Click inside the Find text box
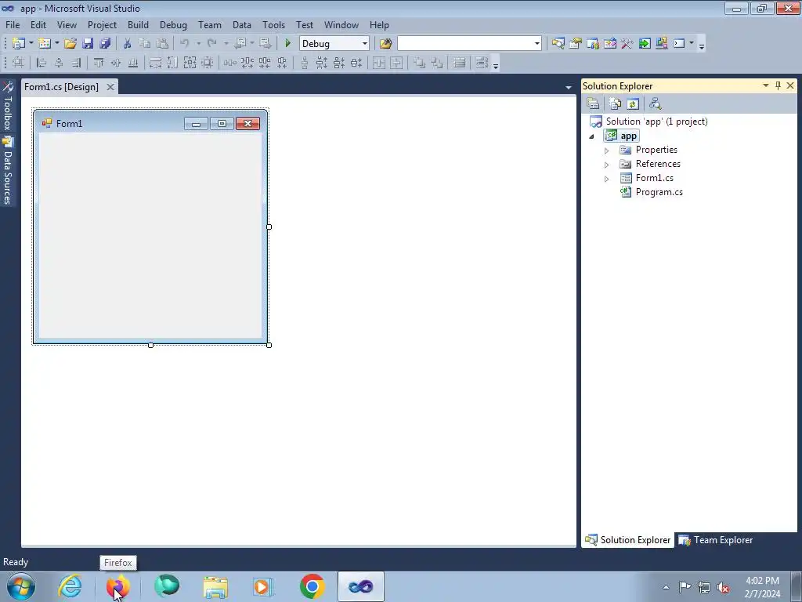The height and width of the screenshot is (602, 802). point(465,44)
